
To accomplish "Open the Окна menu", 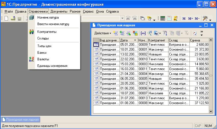I will click(100, 11).
